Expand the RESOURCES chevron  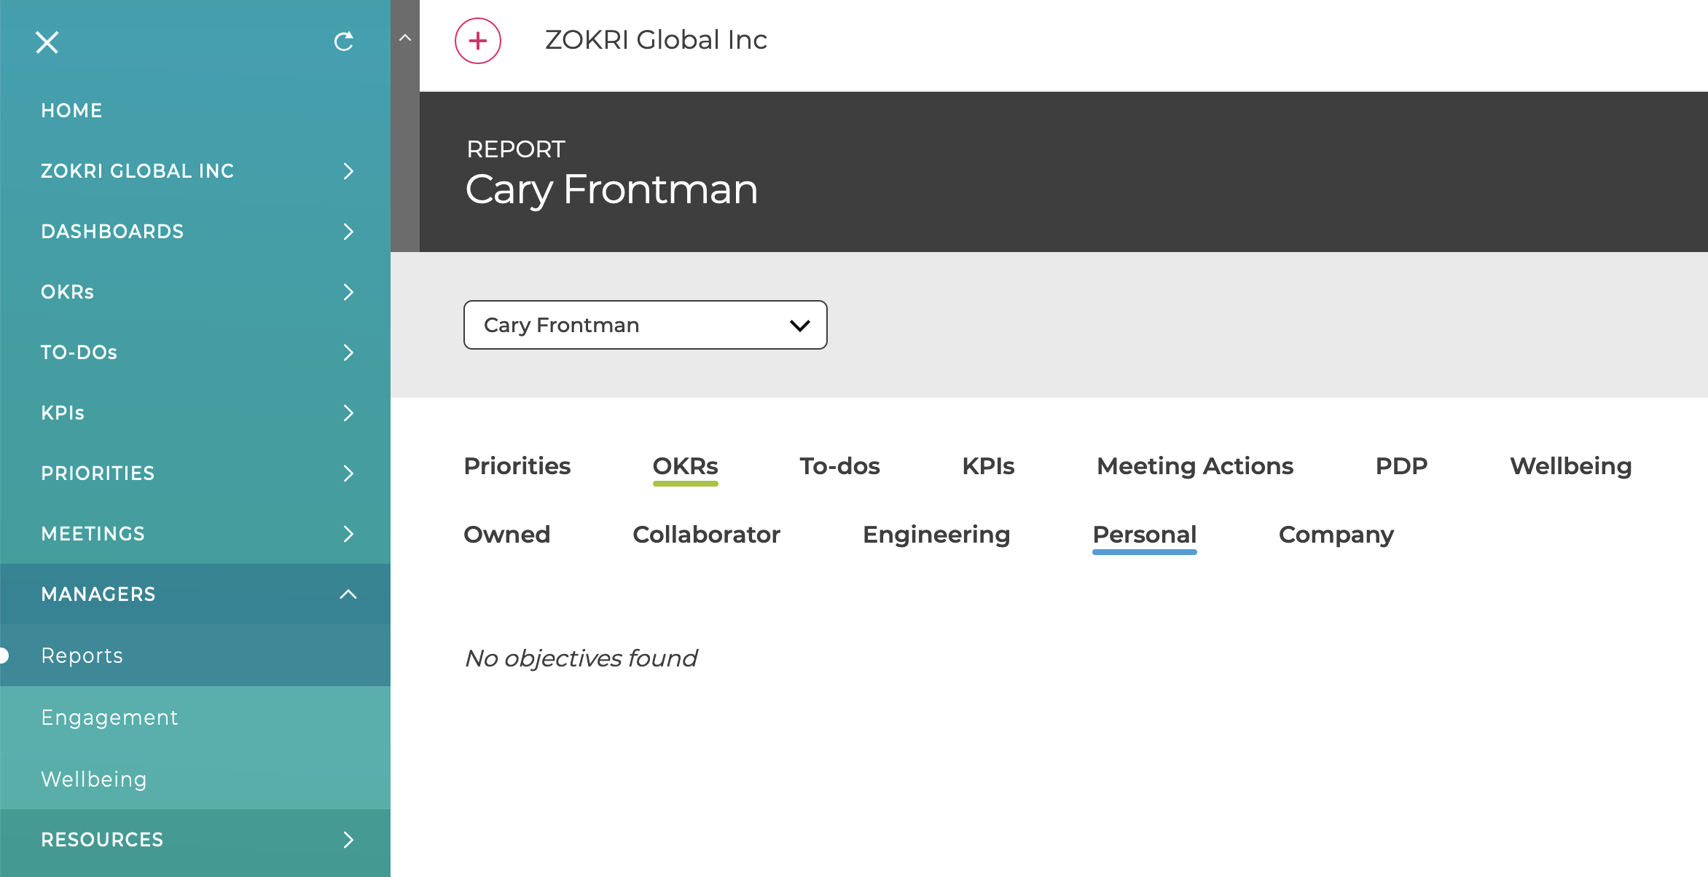pyautogui.click(x=348, y=840)
